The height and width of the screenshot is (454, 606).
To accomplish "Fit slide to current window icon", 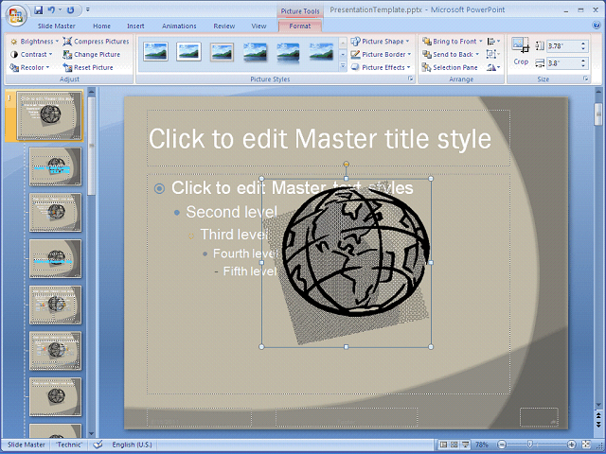I will point(586,445).
